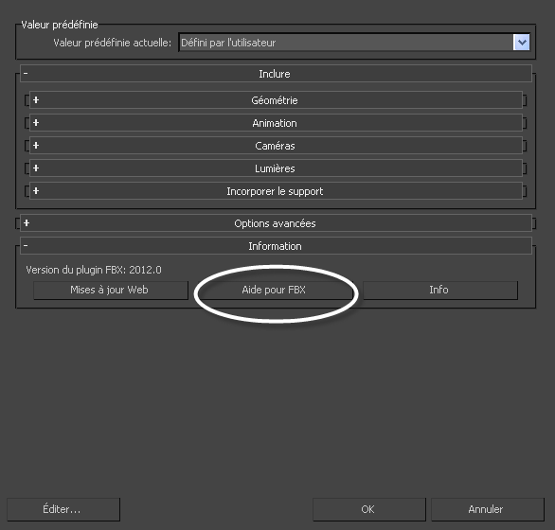The height and width of the screenshot is (530, 555).
Task: Expand Géométrie rollout via its plus icon
Action: [x=36, y=99]
